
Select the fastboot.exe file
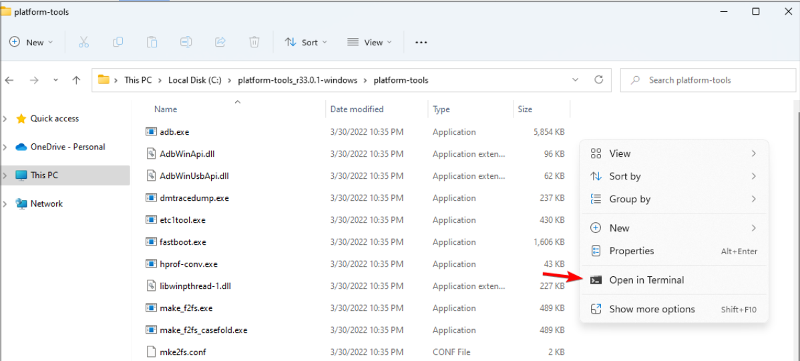tap(182, 242)
